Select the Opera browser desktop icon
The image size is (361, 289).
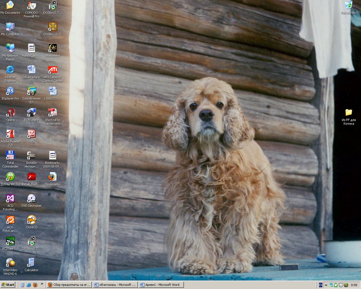point(10,115)
